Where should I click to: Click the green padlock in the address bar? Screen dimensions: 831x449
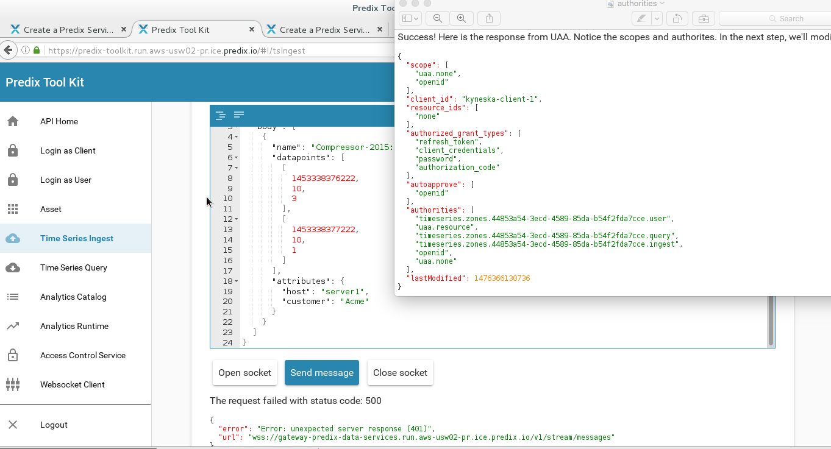click(37, 51)
